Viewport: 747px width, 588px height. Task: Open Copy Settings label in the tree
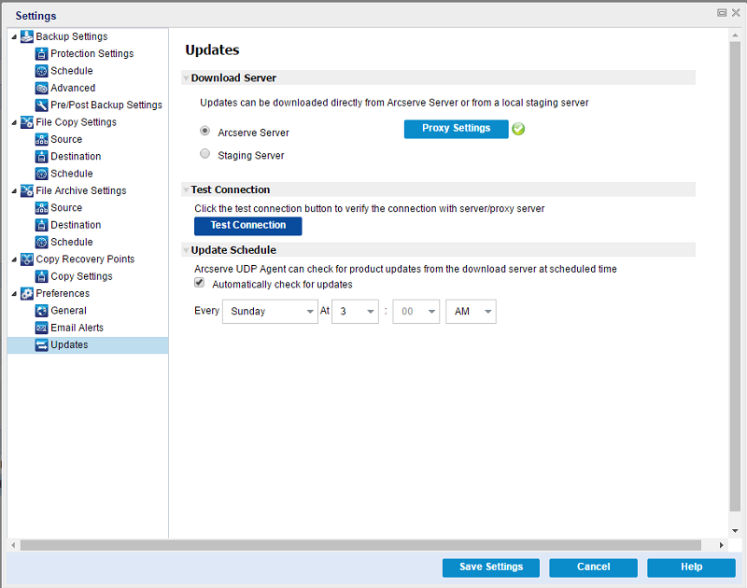[81, 276]
